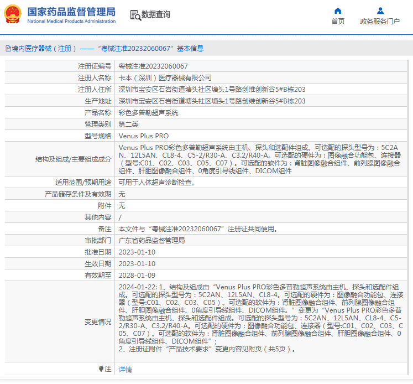Viewport: 413px width, 384px height.
Task: Click the 变更情况 row label
Action: coord(98,322)
